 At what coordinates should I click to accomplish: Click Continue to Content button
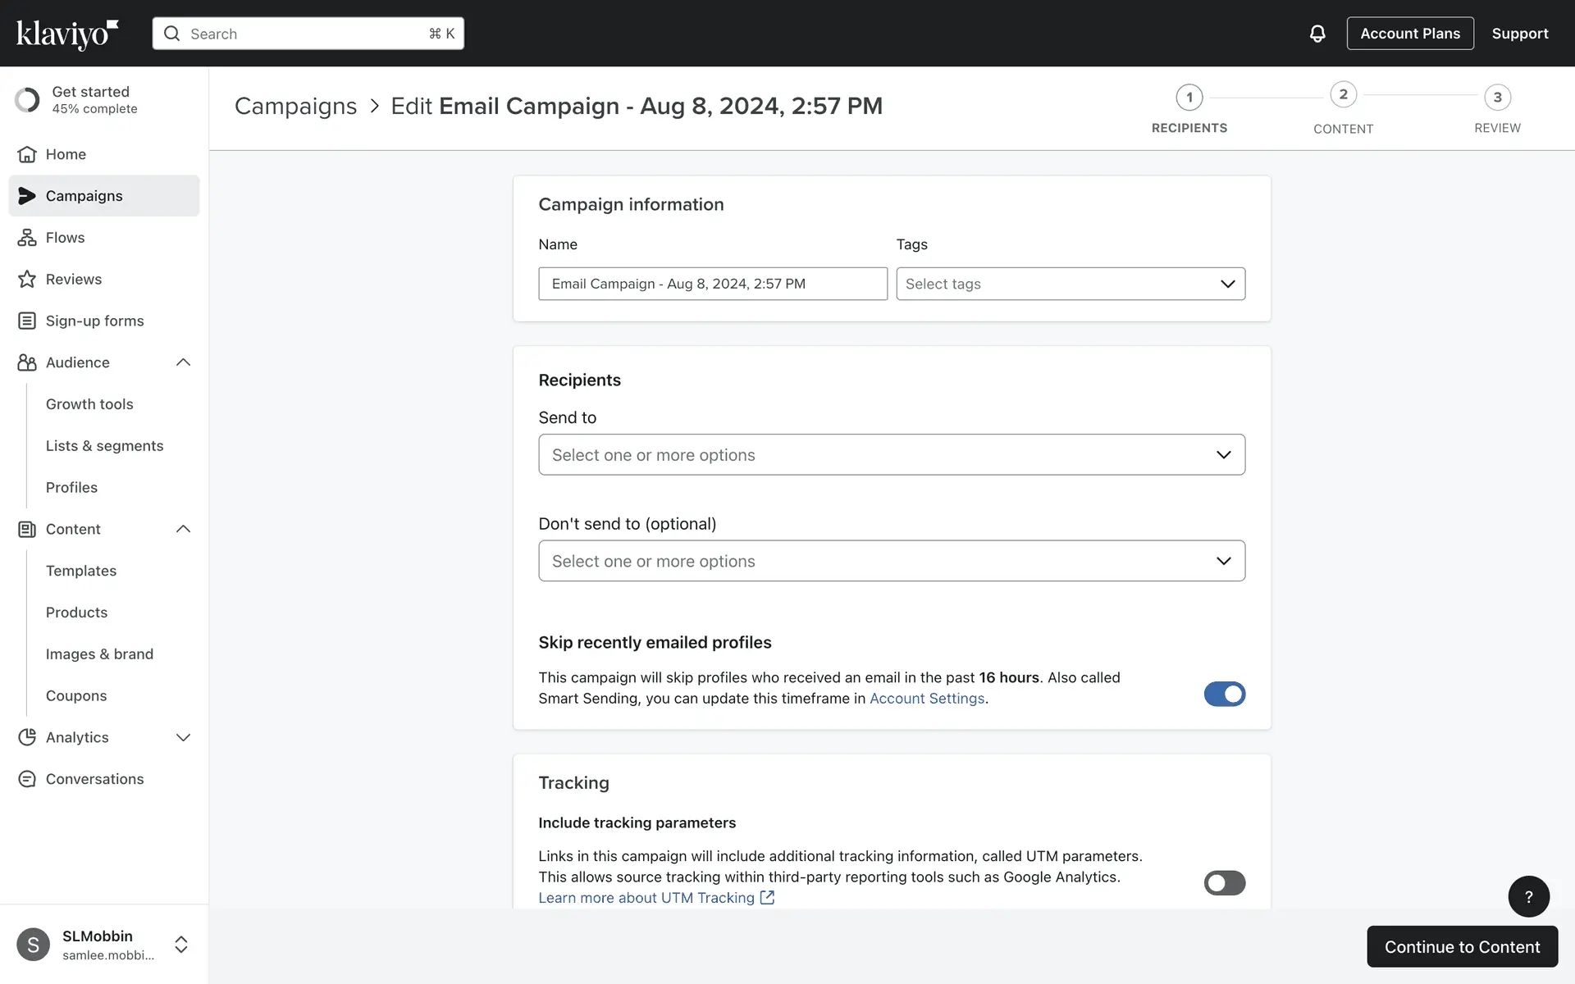[1462, 946]
